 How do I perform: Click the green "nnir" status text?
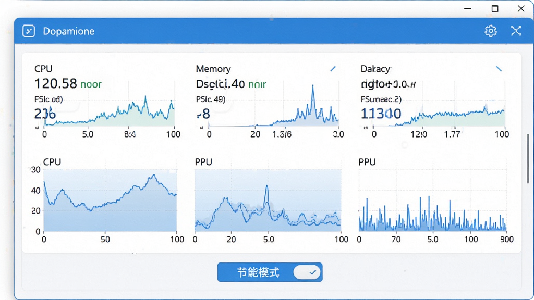(x=257, y=84)
